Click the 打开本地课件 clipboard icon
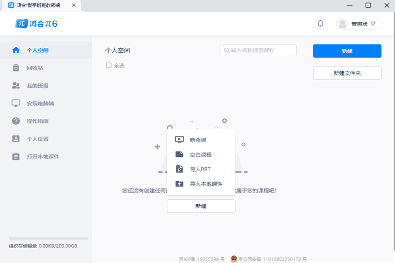The height and width of the screenshot is (263, 395). (16, 156)
